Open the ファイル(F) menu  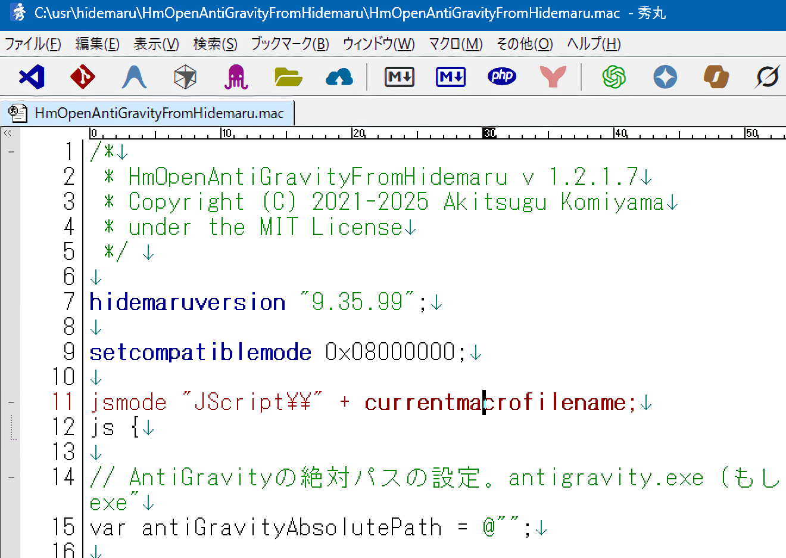tap(33, 44)
